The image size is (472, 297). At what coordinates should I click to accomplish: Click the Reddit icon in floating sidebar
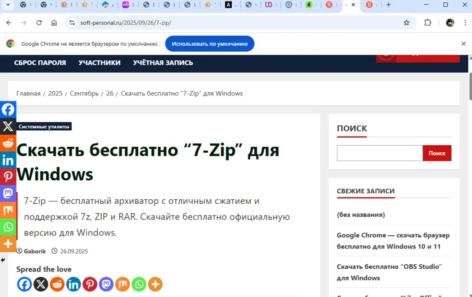click(x=8, y=143)
